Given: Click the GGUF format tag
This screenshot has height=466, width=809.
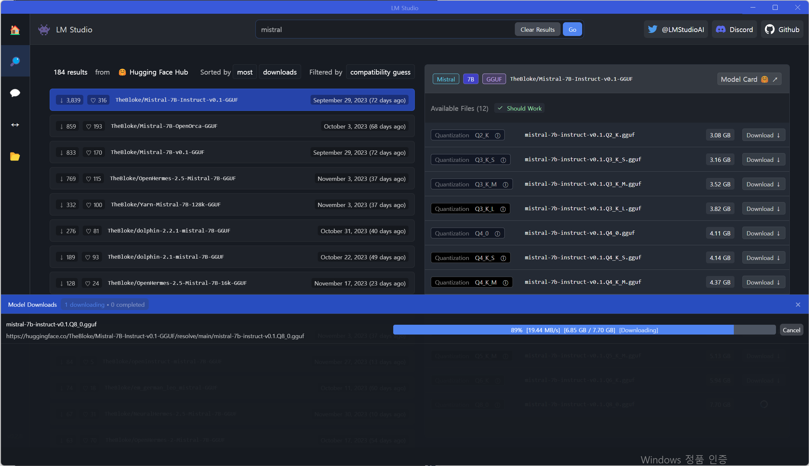Looking at the screenshot, I should 494,79.
